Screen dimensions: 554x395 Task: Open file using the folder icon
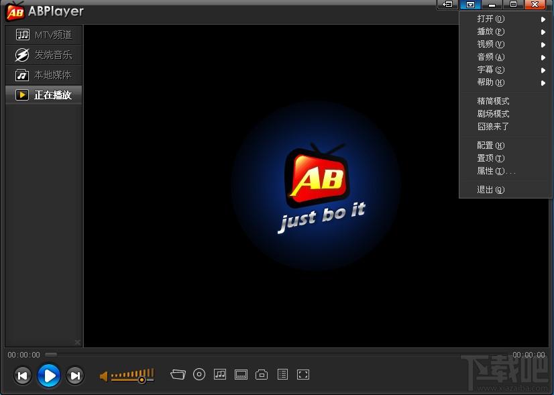tap(178, 374)
